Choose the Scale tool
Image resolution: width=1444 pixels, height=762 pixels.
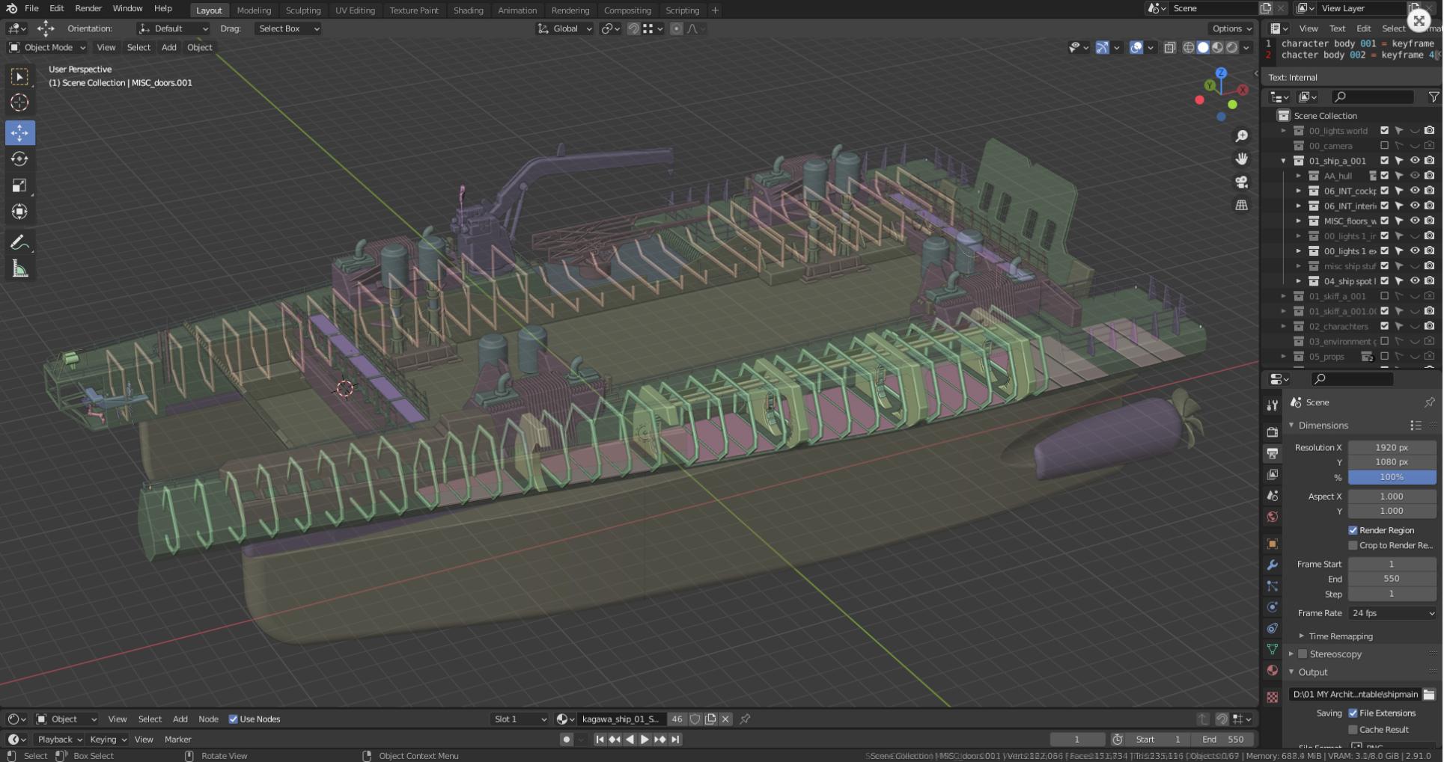coord(19,185)
